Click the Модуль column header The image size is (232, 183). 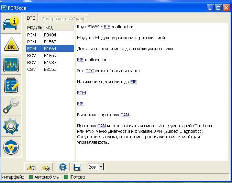pos(35,27)
